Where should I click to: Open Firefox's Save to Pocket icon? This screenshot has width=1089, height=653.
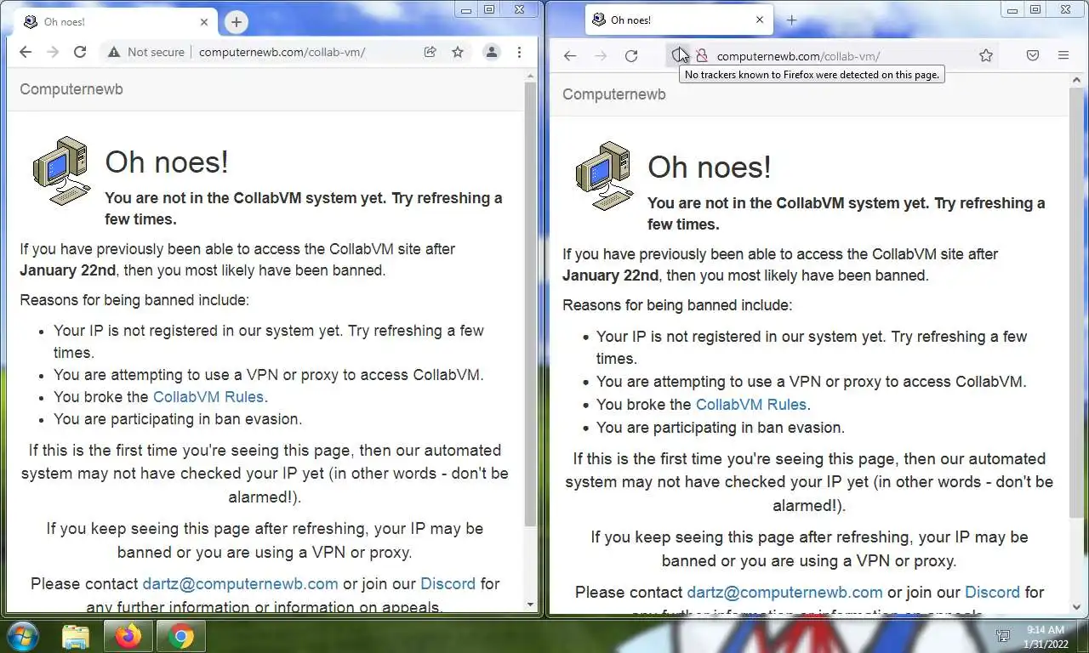[x=1032, y=55]
